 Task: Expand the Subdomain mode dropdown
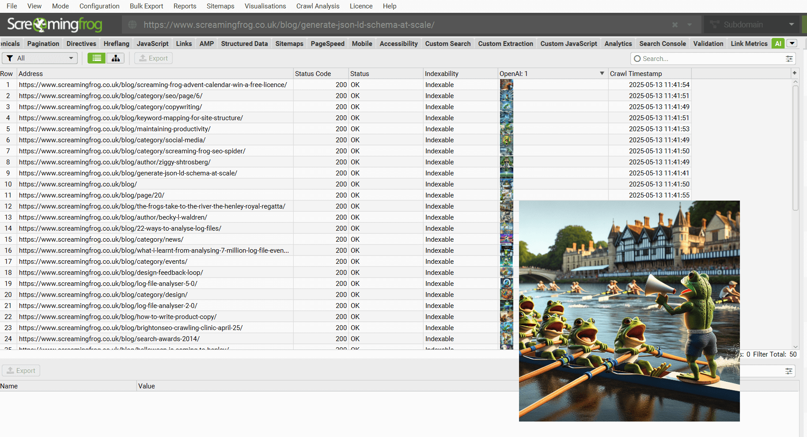(791, 25)
